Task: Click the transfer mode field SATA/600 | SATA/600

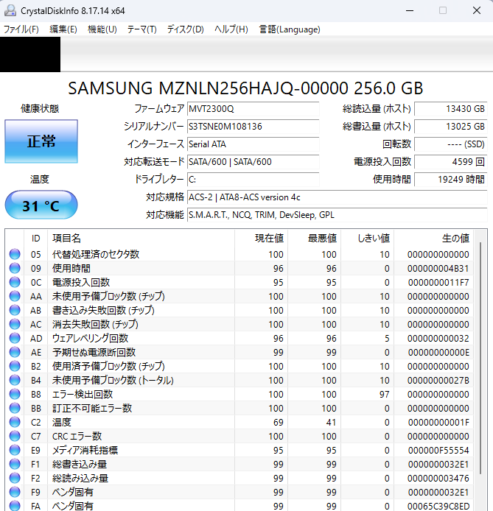Action: [x=254, y=162]
